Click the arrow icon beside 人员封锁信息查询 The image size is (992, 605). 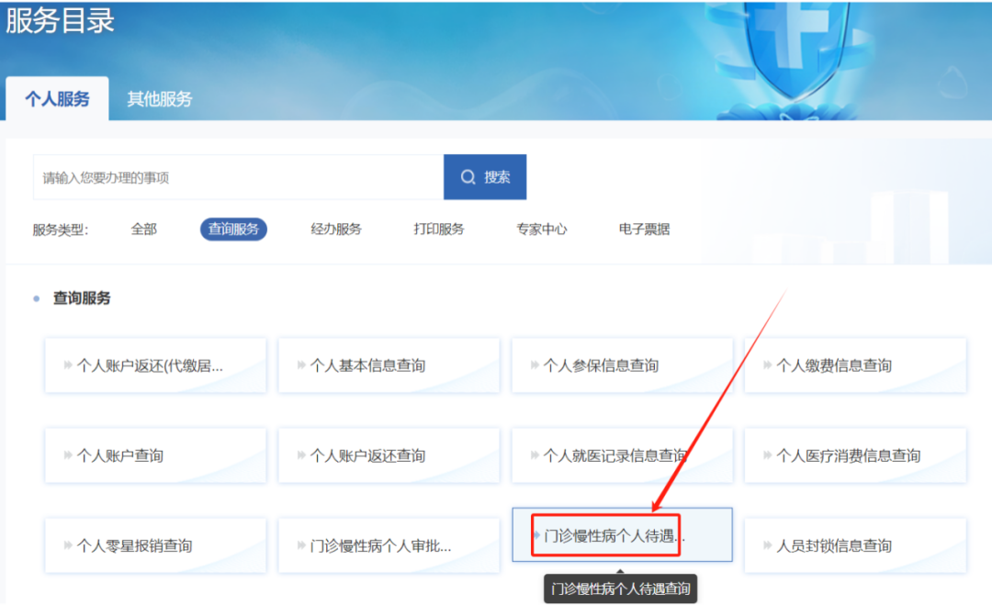(x=768, y=545)
